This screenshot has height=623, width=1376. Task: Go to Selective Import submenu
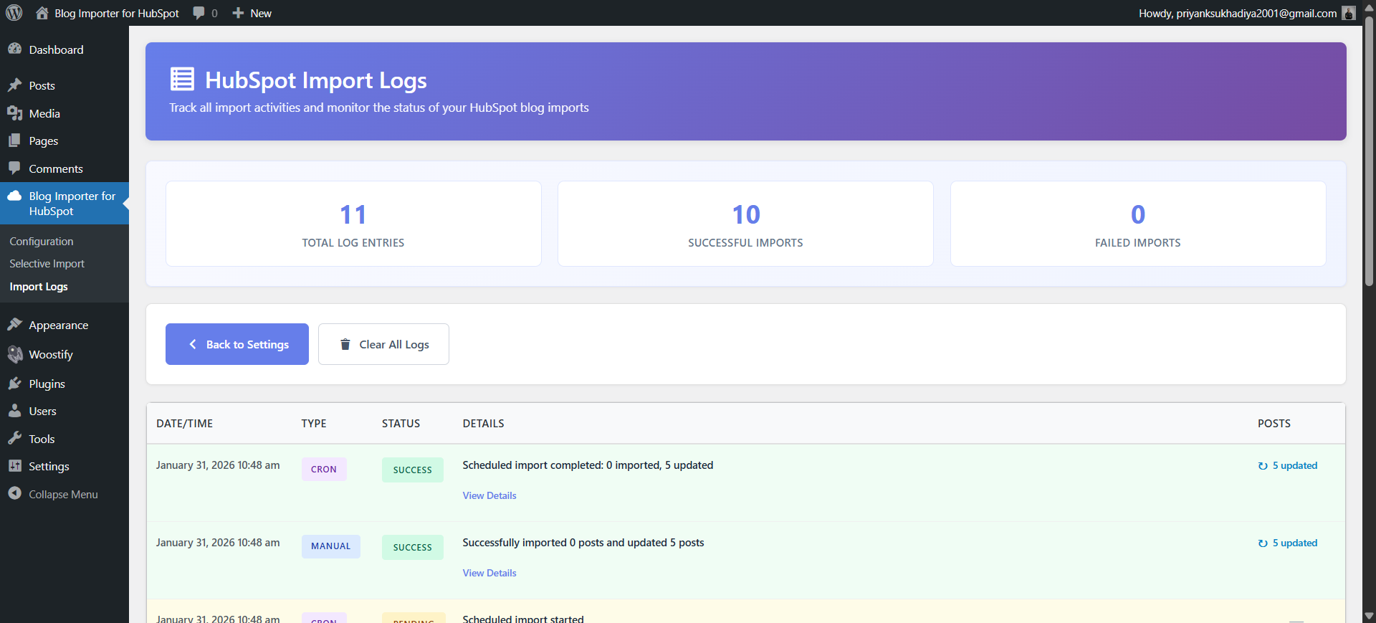click(x=47, y=264)
